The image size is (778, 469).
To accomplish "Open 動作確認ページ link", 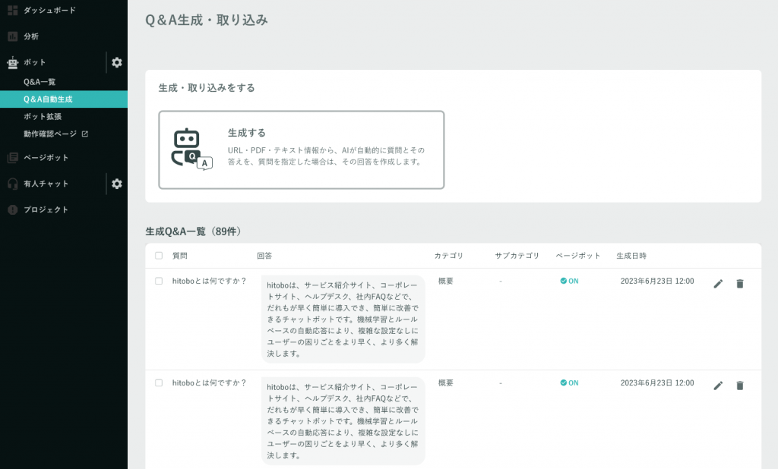I will coord(50,134).
